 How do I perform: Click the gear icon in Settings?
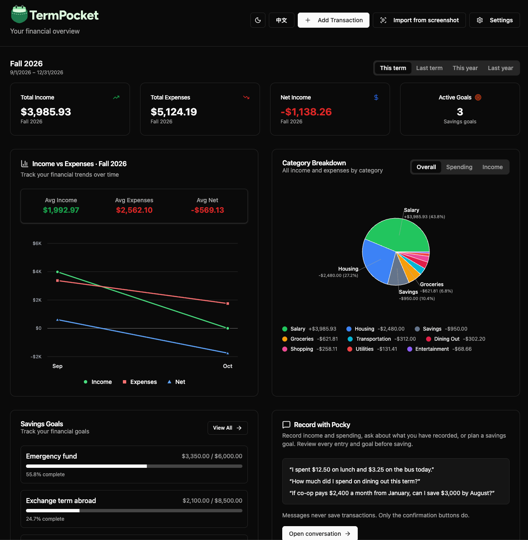tap(480, 20)
